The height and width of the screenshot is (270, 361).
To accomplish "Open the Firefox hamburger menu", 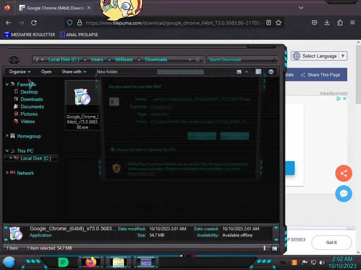I will [x=353, y=22].
